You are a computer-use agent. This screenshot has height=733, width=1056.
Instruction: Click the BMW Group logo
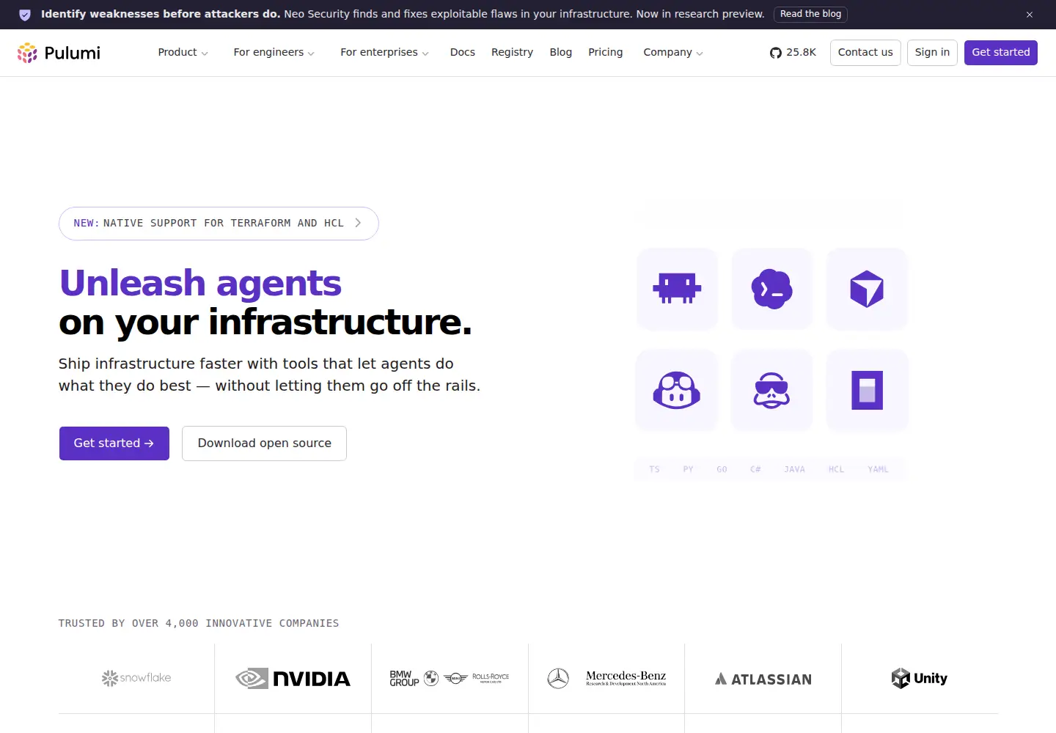(450, 678)
